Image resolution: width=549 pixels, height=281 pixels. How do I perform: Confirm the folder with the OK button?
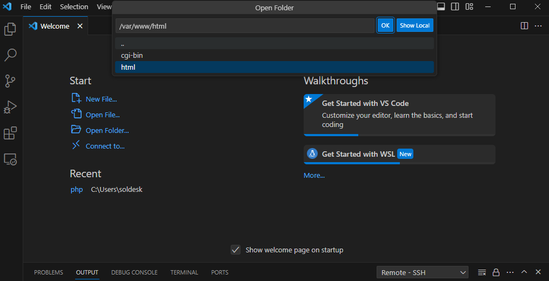(x=385, y=25)
